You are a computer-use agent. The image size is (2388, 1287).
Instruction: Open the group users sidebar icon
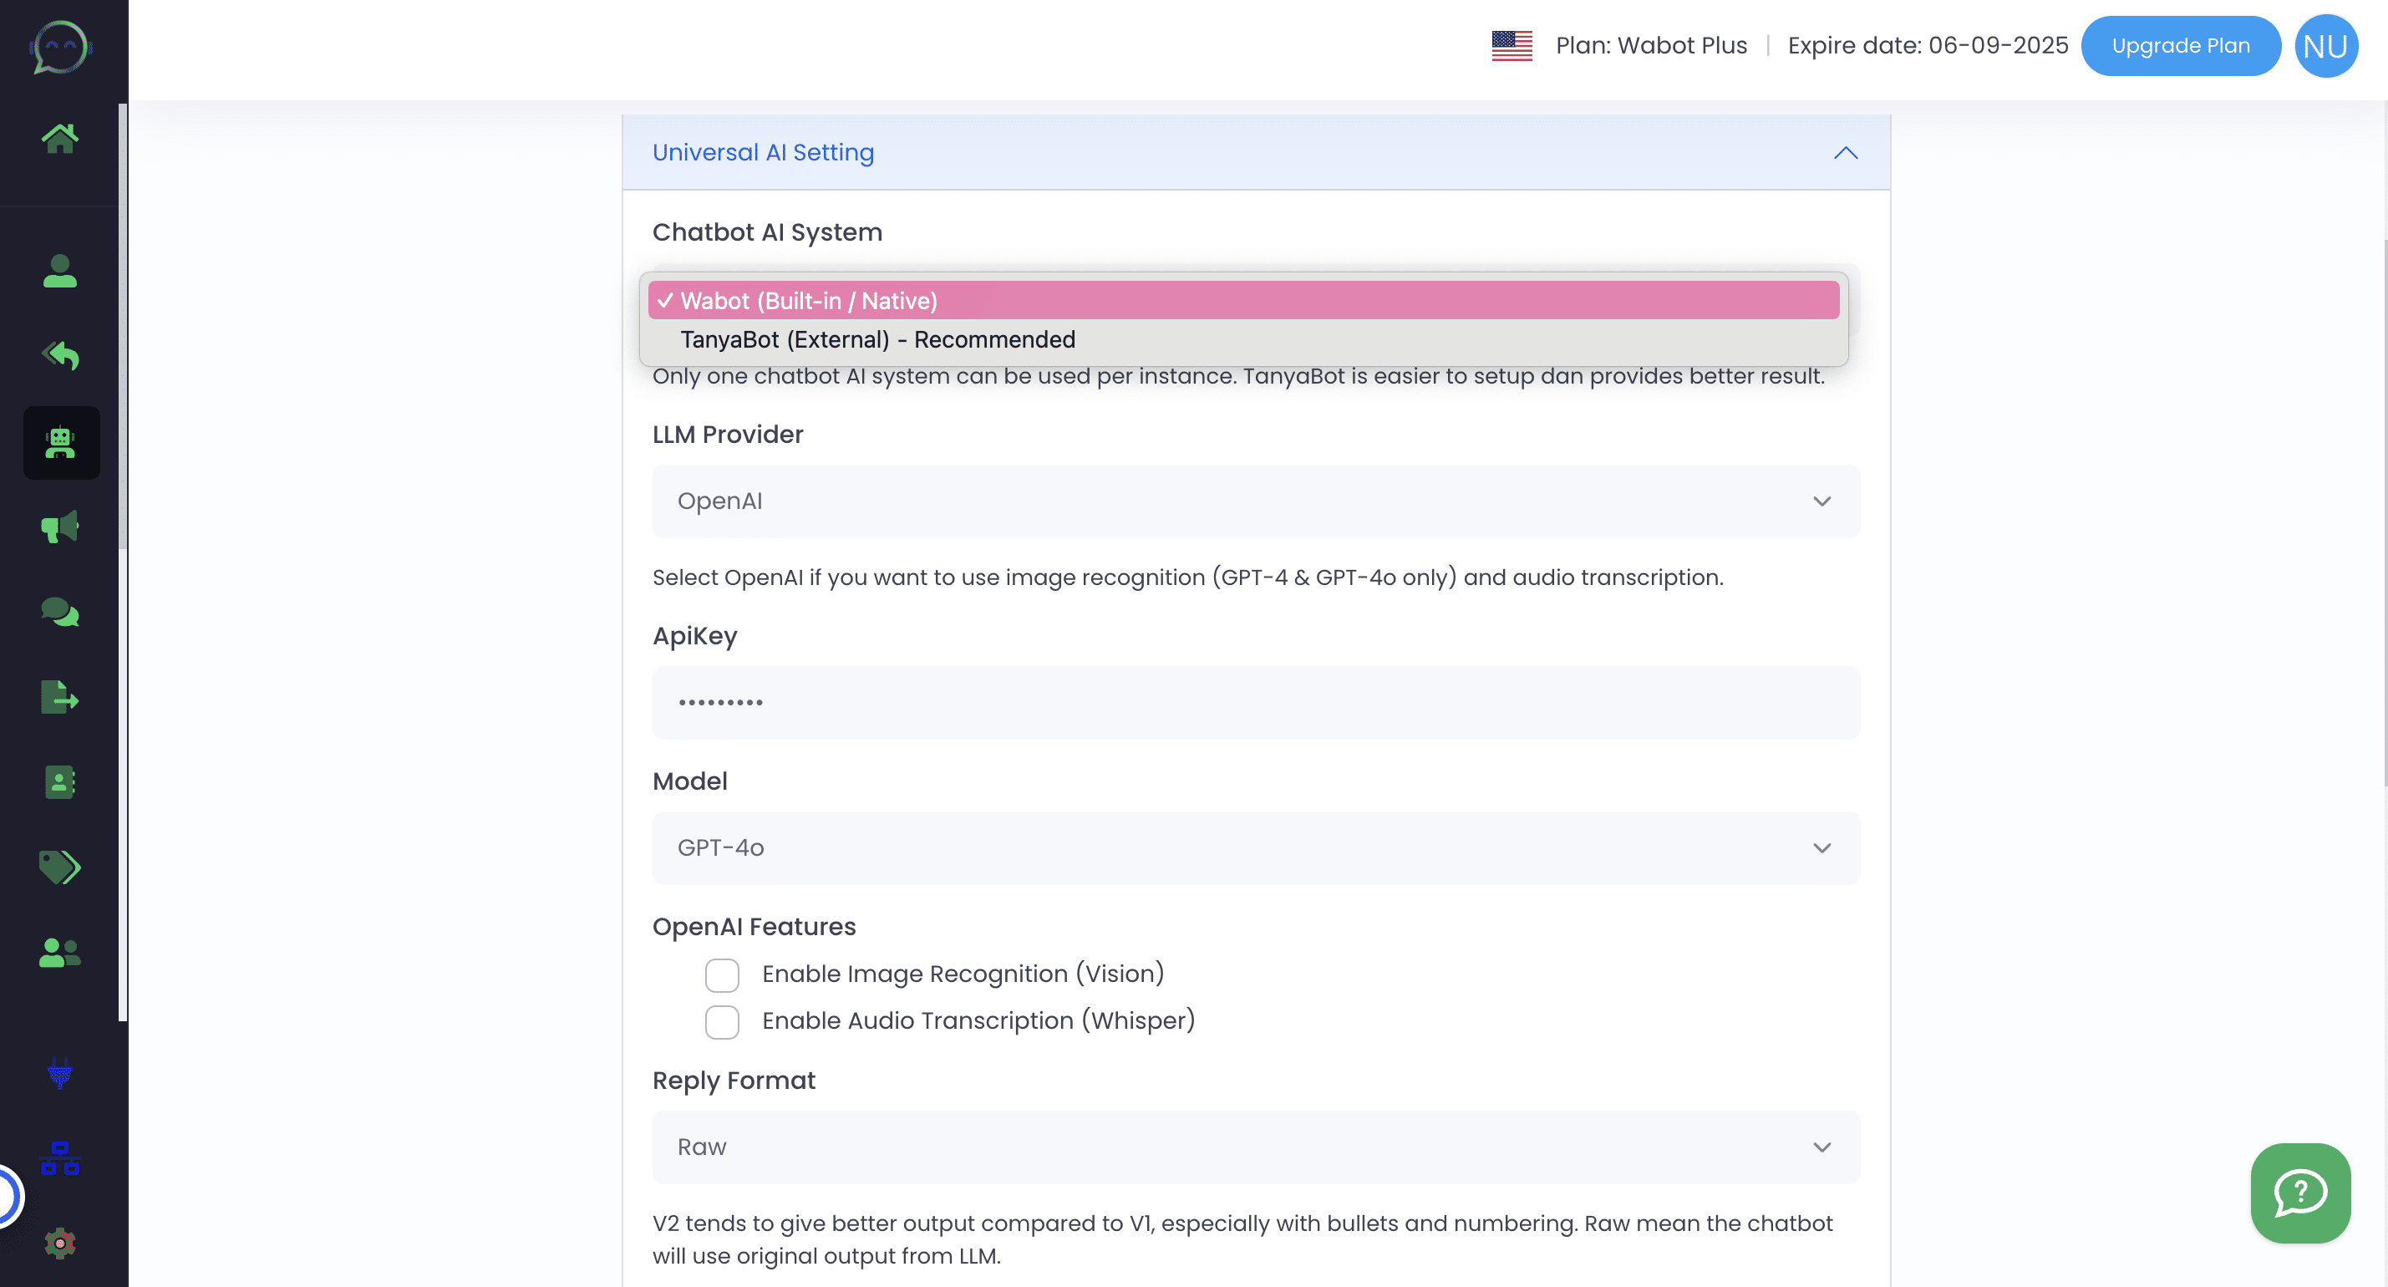point(60,952)
